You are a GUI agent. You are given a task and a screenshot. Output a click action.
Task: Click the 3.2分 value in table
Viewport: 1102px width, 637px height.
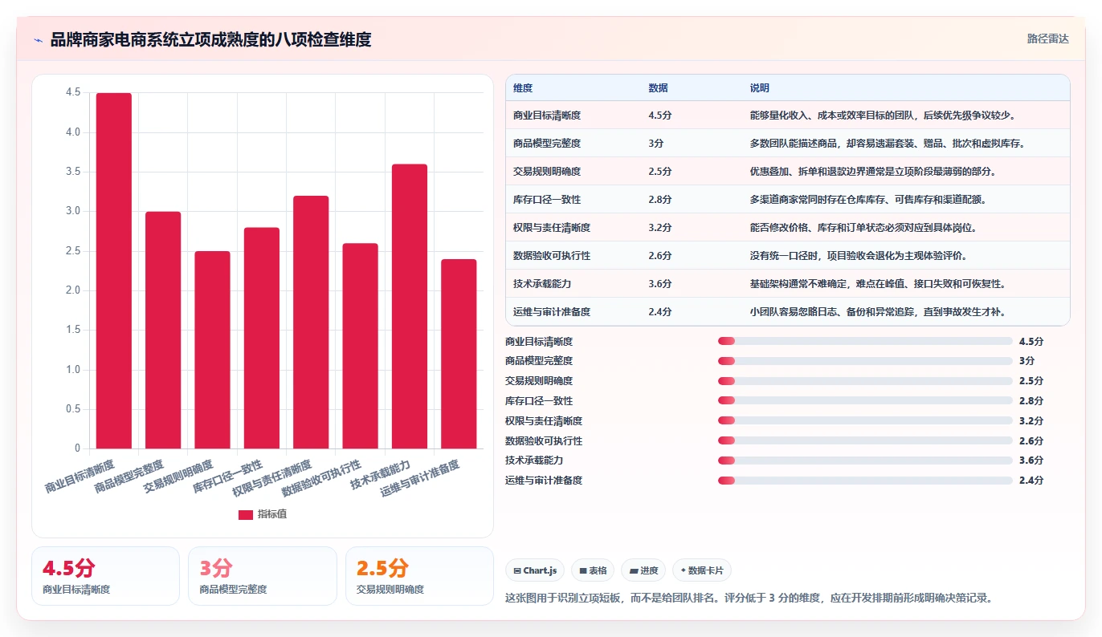click(x=660, y=228)
